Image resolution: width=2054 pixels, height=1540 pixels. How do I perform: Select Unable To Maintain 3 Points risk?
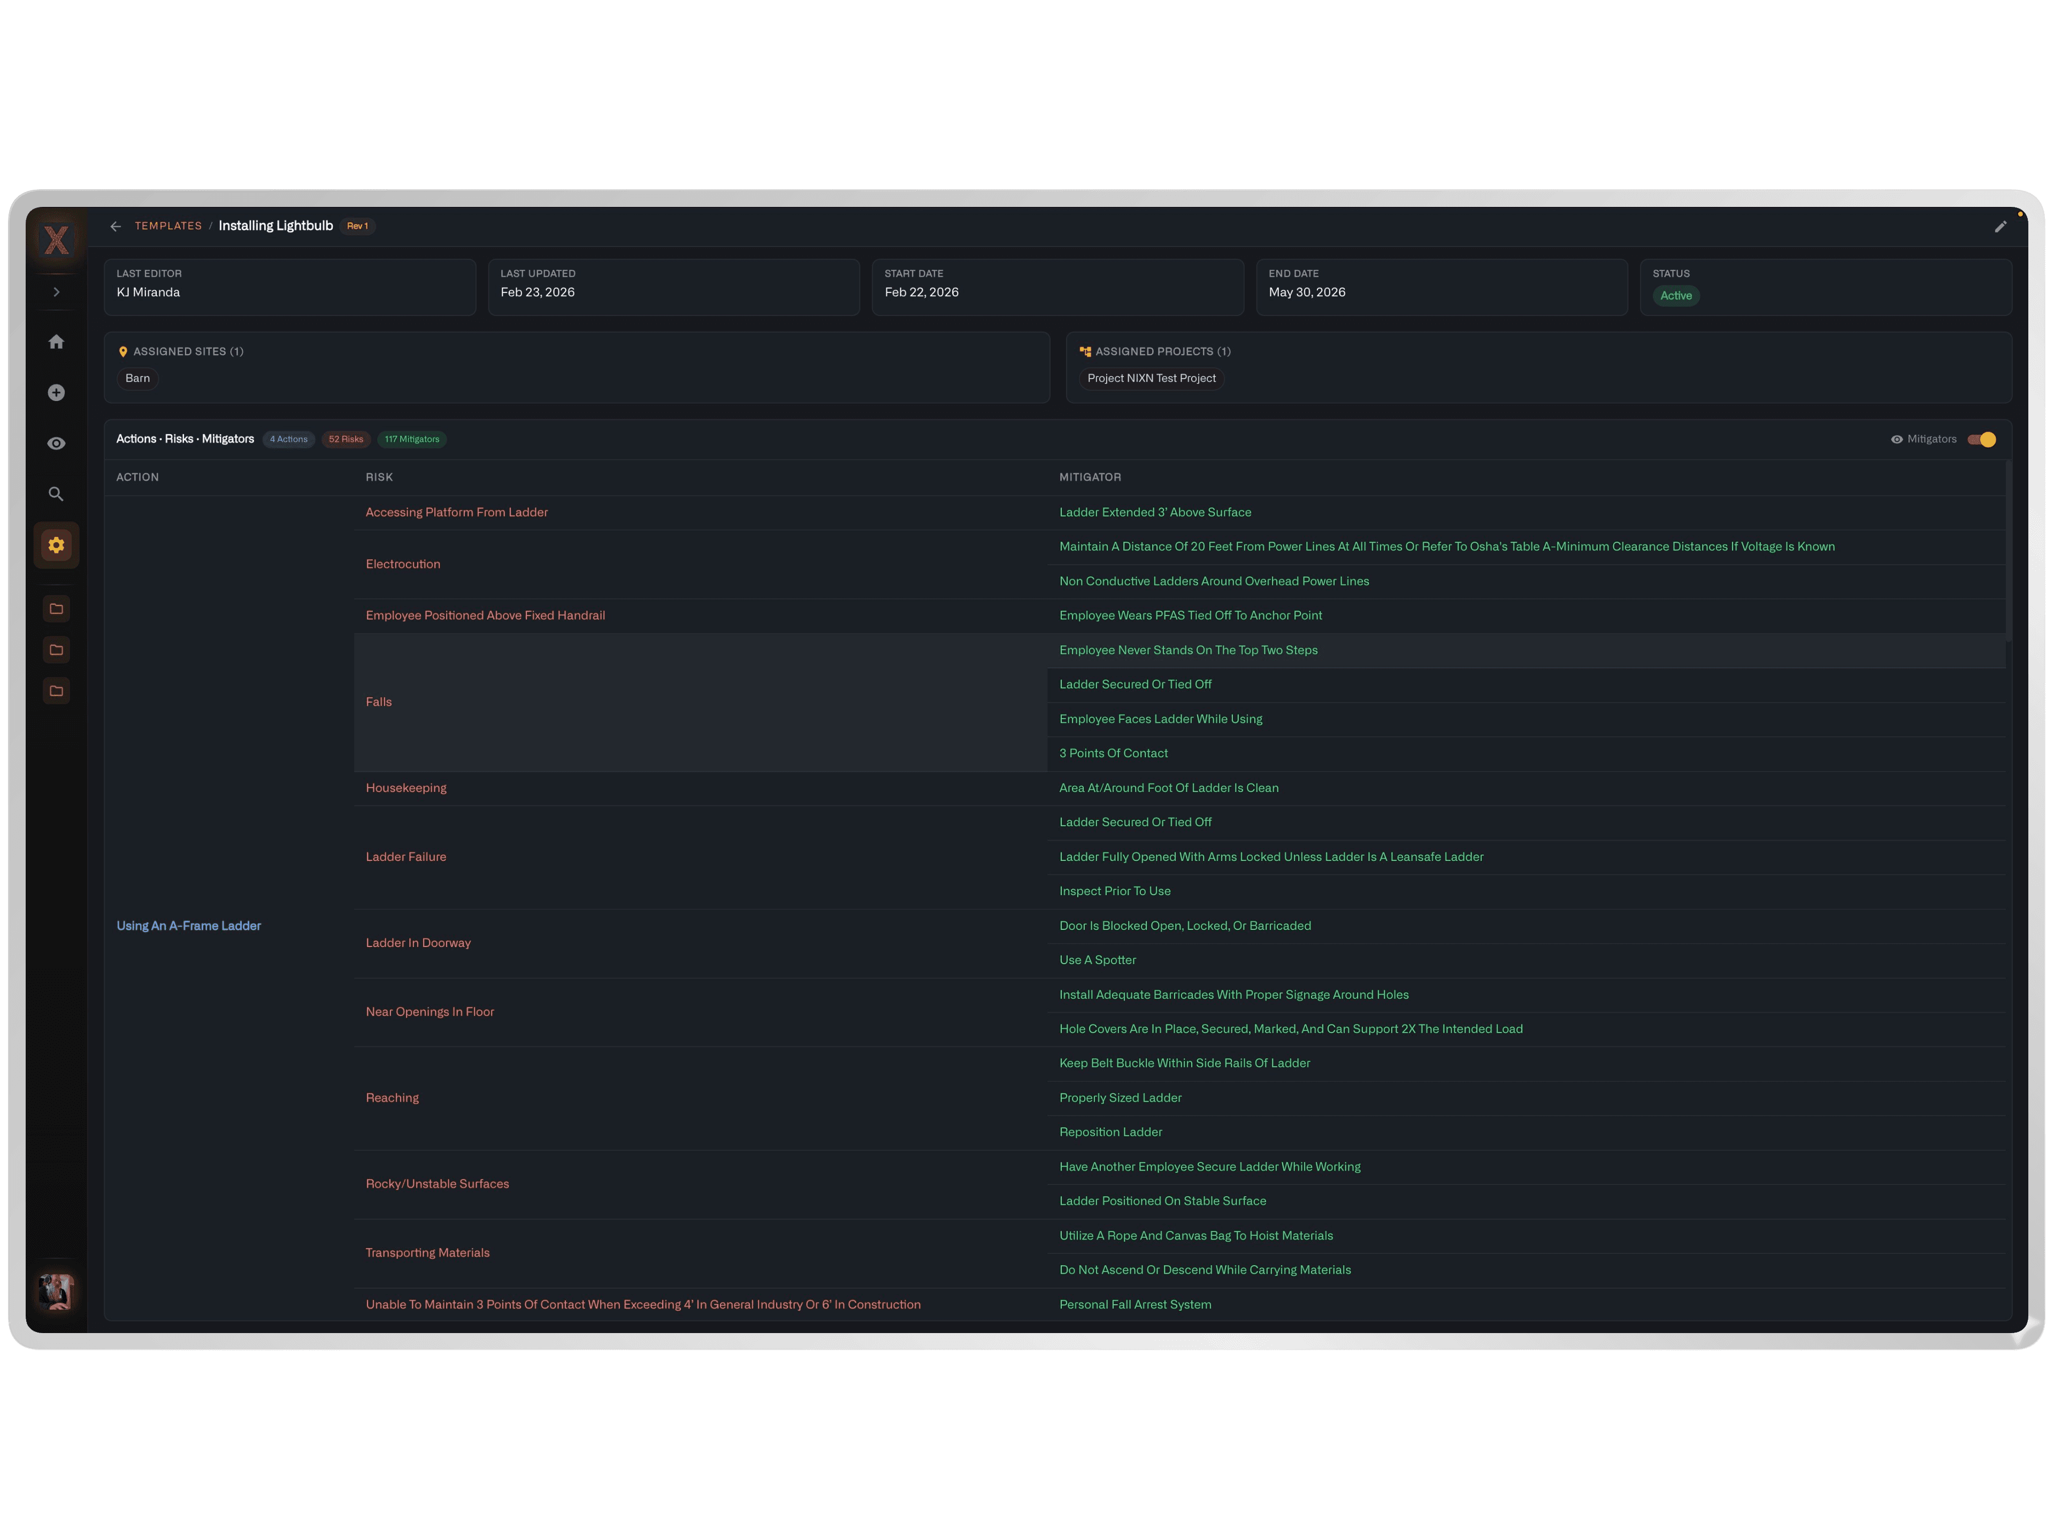(643, 1304)
